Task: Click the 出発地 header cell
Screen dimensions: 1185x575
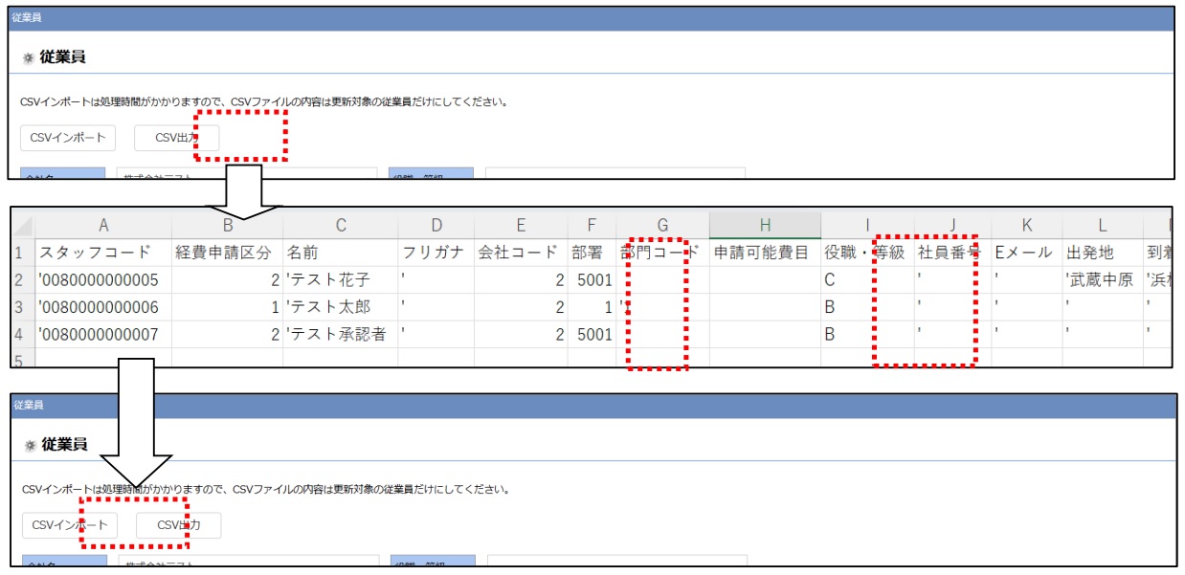Action: (1102, 253)
